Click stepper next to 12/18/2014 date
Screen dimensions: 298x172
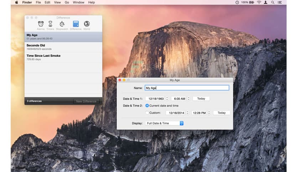[x=187, y=113]
